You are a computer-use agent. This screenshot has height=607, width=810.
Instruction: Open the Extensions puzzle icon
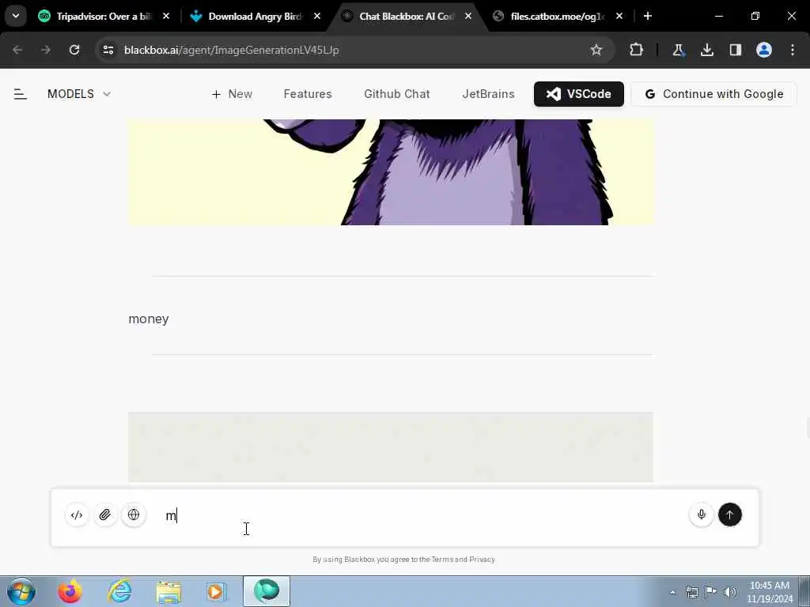click(x=637, y=50)
